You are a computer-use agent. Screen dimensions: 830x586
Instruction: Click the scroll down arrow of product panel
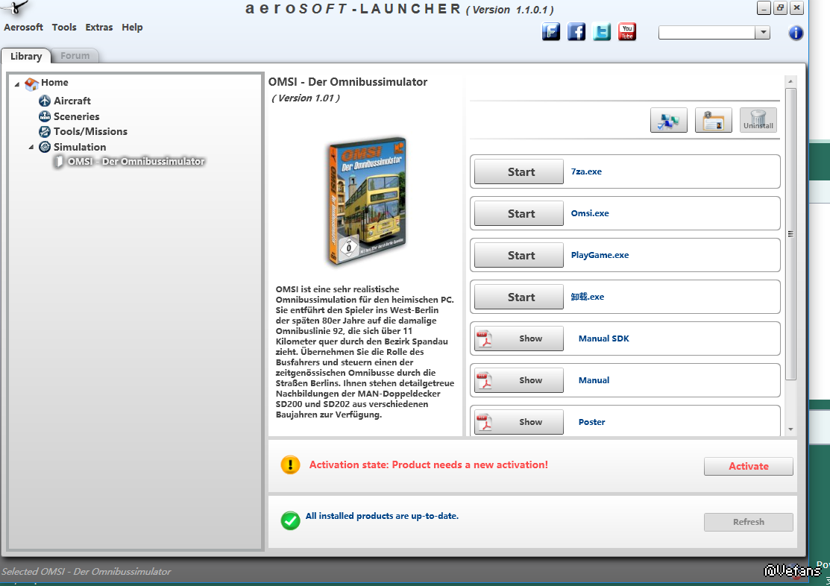[790, 429]
